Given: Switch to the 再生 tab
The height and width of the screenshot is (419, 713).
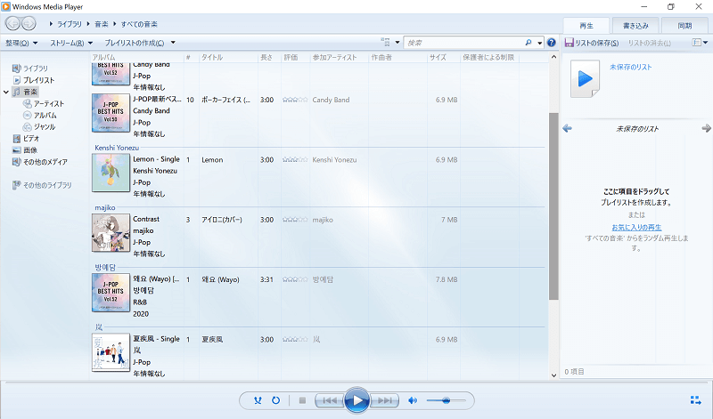Looking at the screenshot, I should click(586, 26).
